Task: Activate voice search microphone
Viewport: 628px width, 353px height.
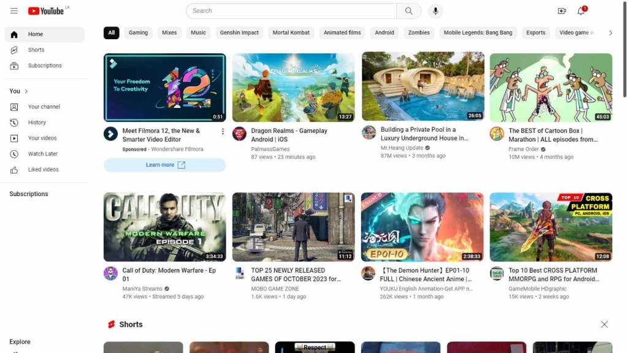Action: coord(435,11)
